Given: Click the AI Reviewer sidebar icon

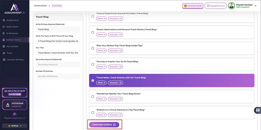Looking at the screenshot, I should (4, 33).
